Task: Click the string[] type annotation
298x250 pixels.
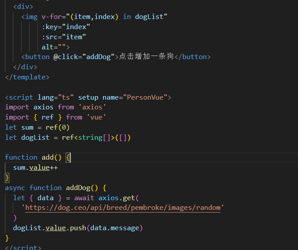Action: (x=94, y=138)
